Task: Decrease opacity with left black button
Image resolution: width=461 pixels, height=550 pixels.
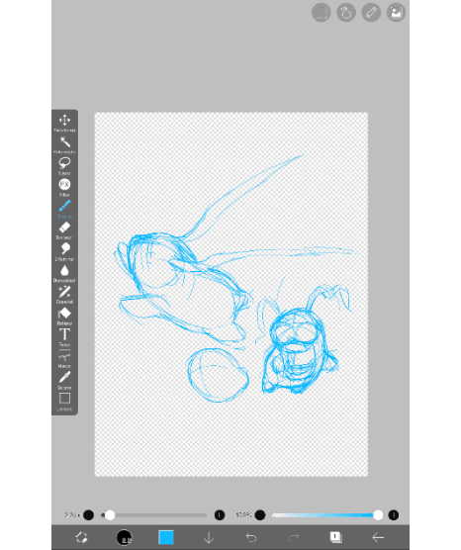Action: [x=260, y=515]
